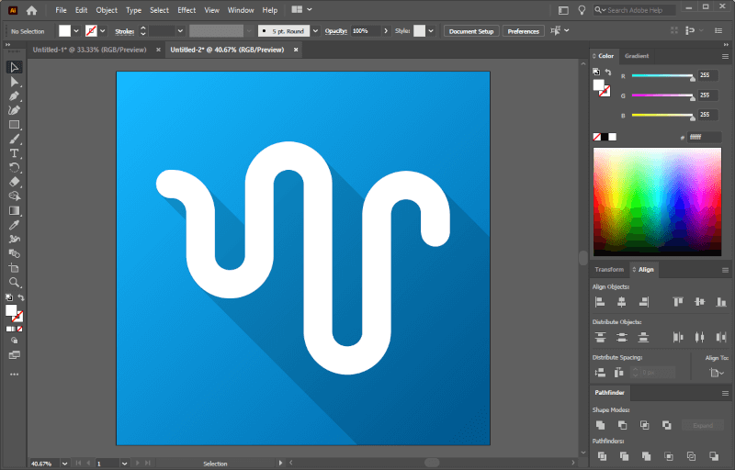Screen dimensions: 735x470
Task: Switch to Untitled-1 document tab
Action: coord(90,50)
